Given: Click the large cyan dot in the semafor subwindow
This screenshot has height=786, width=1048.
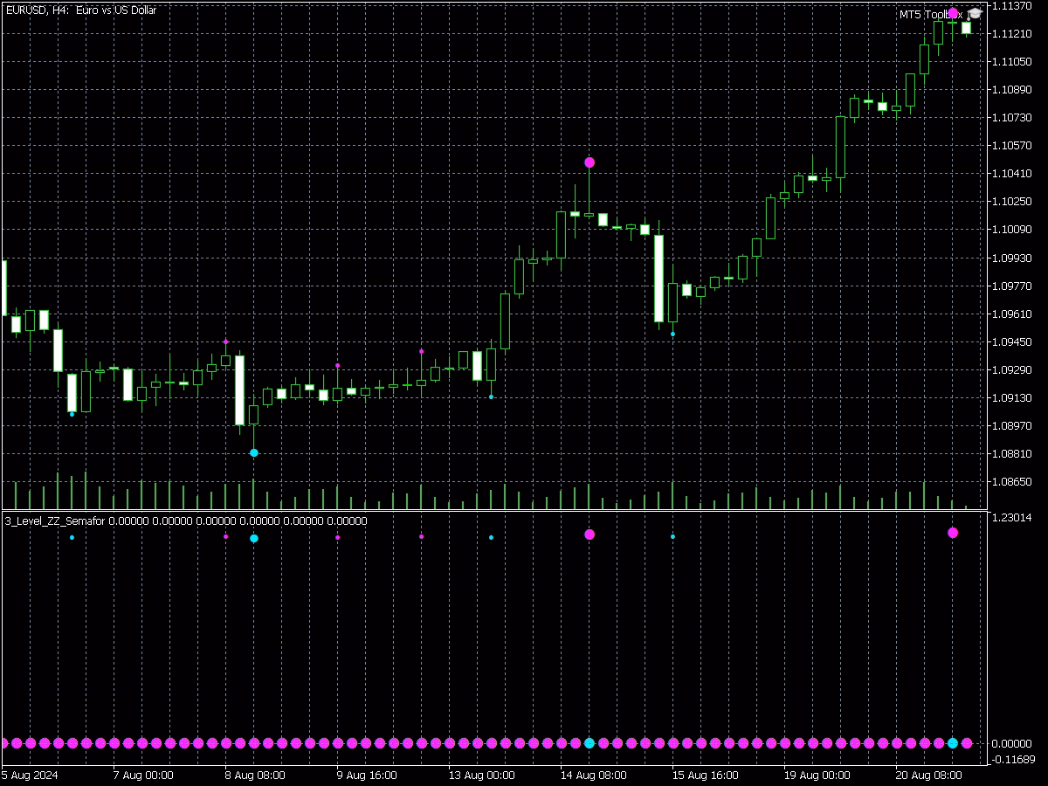Looking at the screenshot, I should point(253,540).
